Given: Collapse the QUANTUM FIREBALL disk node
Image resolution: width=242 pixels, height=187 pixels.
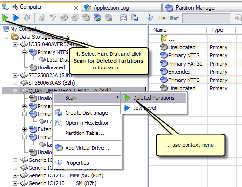Looking at the screenshot, I should coord(15,91).
